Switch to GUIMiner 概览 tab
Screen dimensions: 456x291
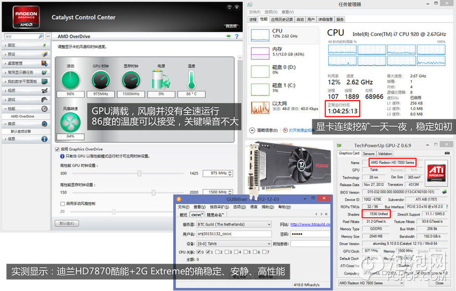click(x=183, y=215)
